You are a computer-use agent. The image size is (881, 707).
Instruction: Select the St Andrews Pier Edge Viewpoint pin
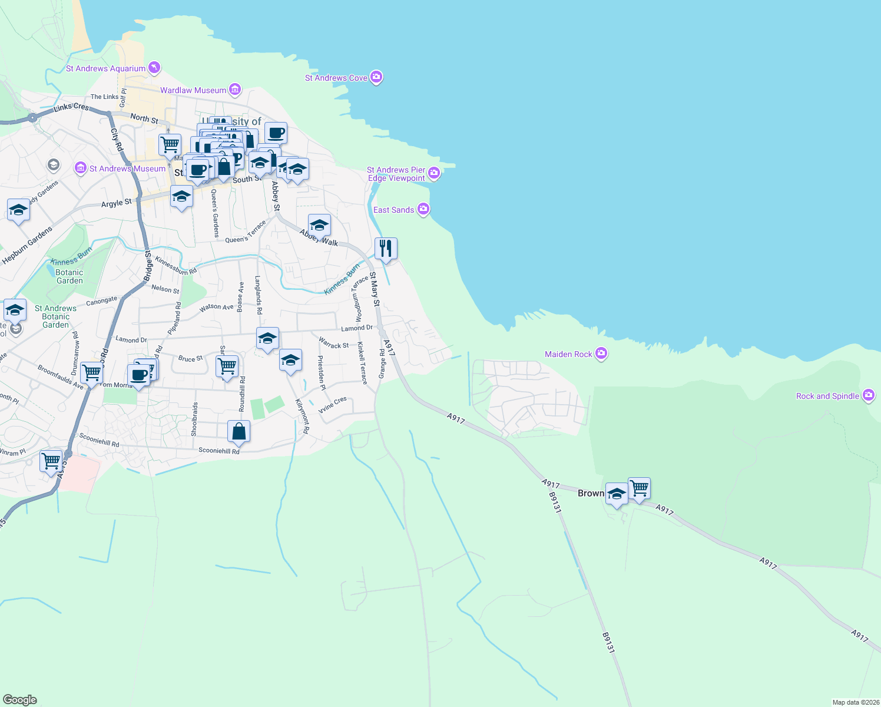tap(434, 173)
